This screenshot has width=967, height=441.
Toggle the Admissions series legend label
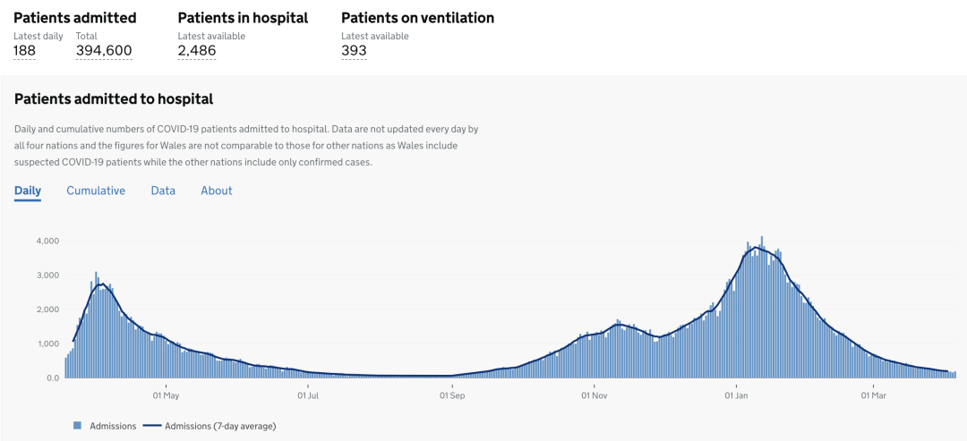pos(113,426)
